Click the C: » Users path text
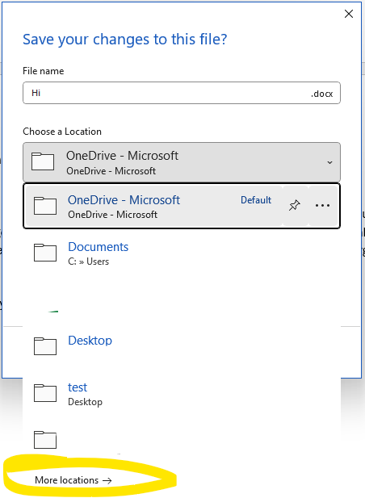Screen dimensions: 365x498 click(88, 262)
